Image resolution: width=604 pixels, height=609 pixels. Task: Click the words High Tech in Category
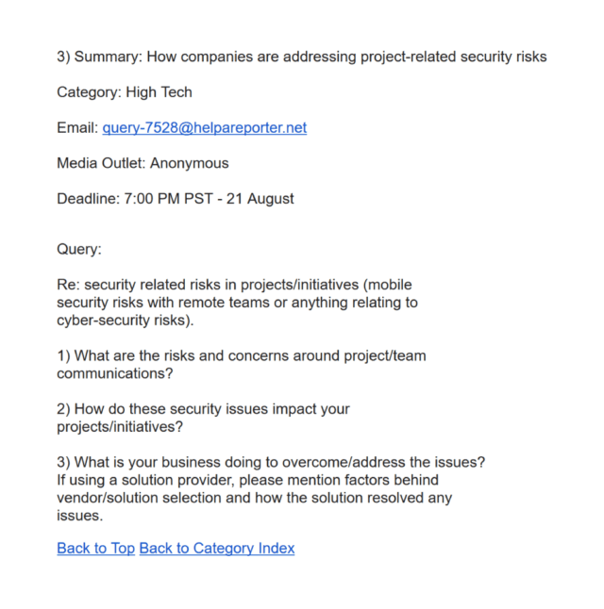click(x=159, y=92)
